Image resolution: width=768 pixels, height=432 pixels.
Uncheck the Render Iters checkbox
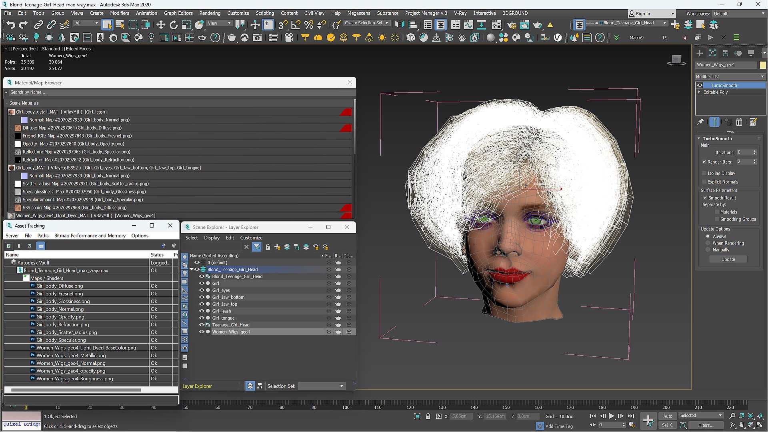pyautogui.click(x=704, y=162)
